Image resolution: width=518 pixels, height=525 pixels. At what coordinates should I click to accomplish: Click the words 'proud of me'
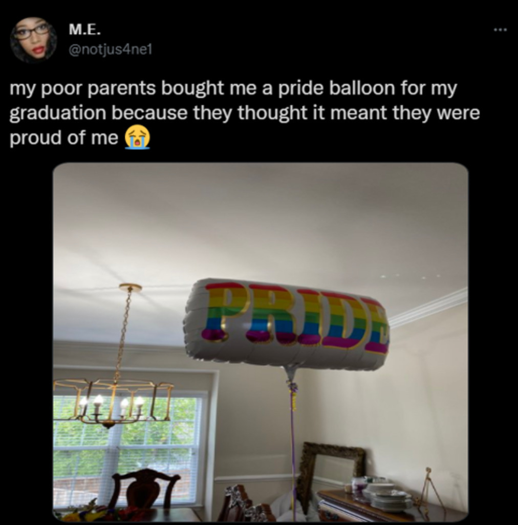tap(64, 137)
